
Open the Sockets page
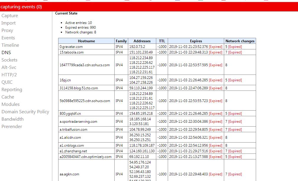[x=9, y=60]
